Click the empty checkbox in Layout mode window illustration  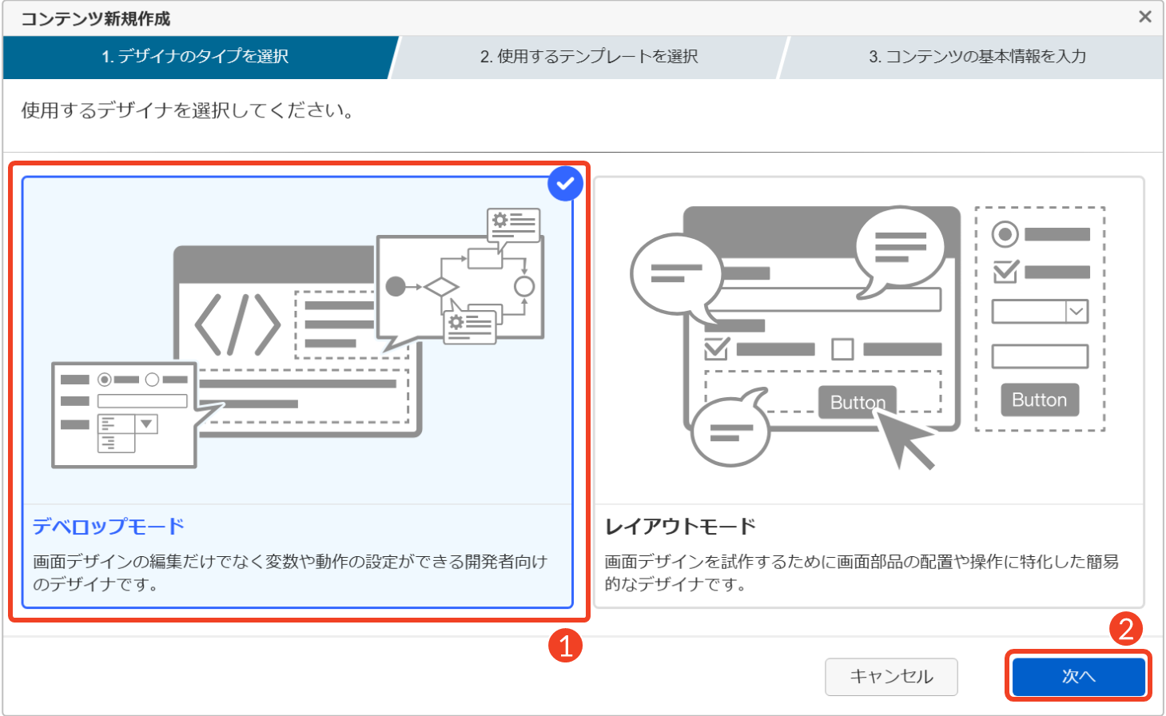(842, 349)
